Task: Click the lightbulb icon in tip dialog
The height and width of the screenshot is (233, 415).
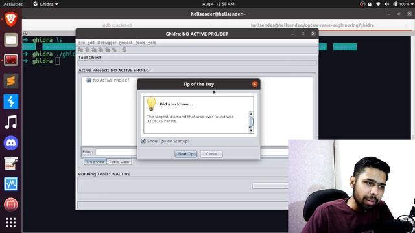Action: (151, 104)
